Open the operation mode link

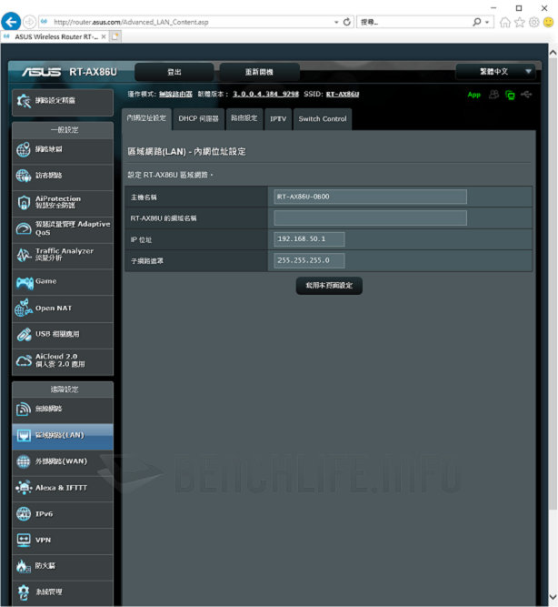coord(175,94)
